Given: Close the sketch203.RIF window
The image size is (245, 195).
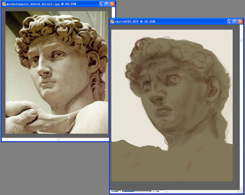Looking at the screenshot, I should (x=240, y=21).
